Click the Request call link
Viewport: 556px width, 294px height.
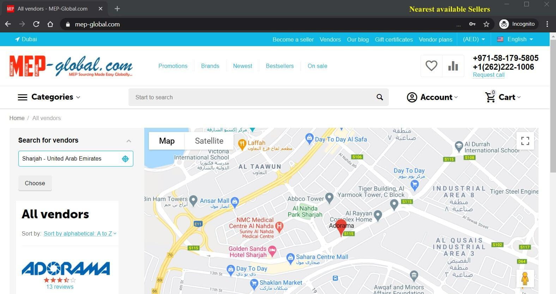tap(489, 75)
